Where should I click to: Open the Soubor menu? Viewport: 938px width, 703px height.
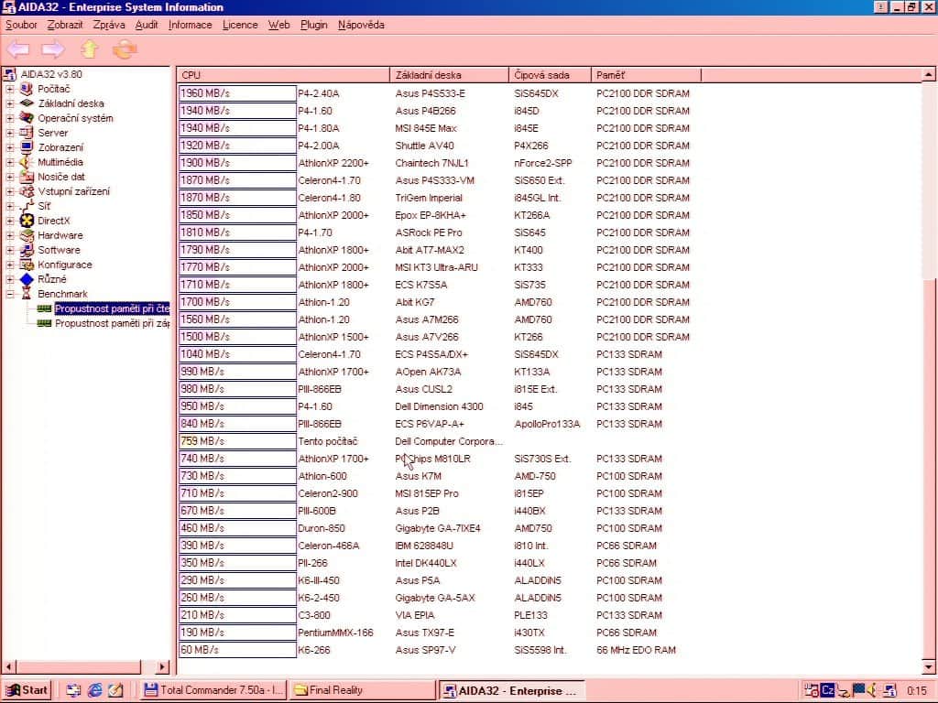(x=21, y=25)
